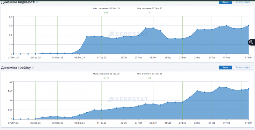Click 1.5K y-axis label in traffic chart
255x130 pixels.
10,110
